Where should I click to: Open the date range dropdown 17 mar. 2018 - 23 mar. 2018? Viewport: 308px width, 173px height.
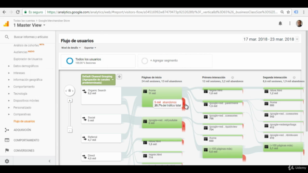(270, 39)
